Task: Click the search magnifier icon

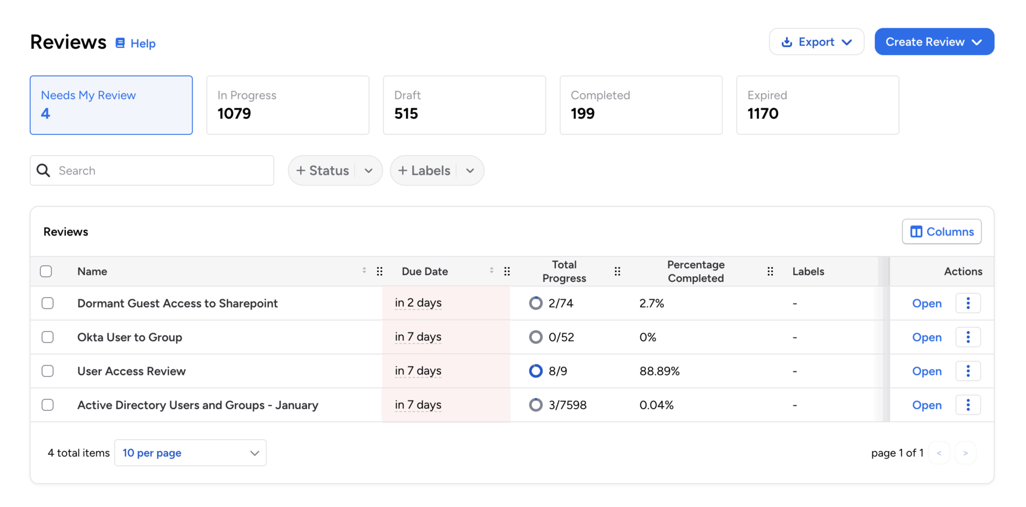Action: tap(43, 170)
